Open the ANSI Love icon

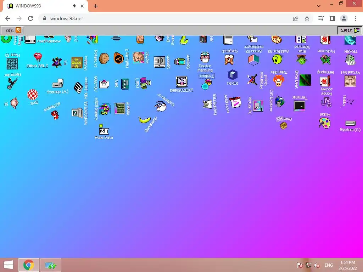pyautogui.click(x=235, y=102)
